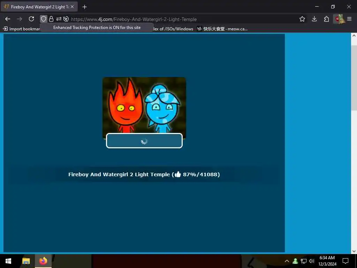This screenshot has width=357, height=268.
Task: Reload the current page
Action: (31, 19)
